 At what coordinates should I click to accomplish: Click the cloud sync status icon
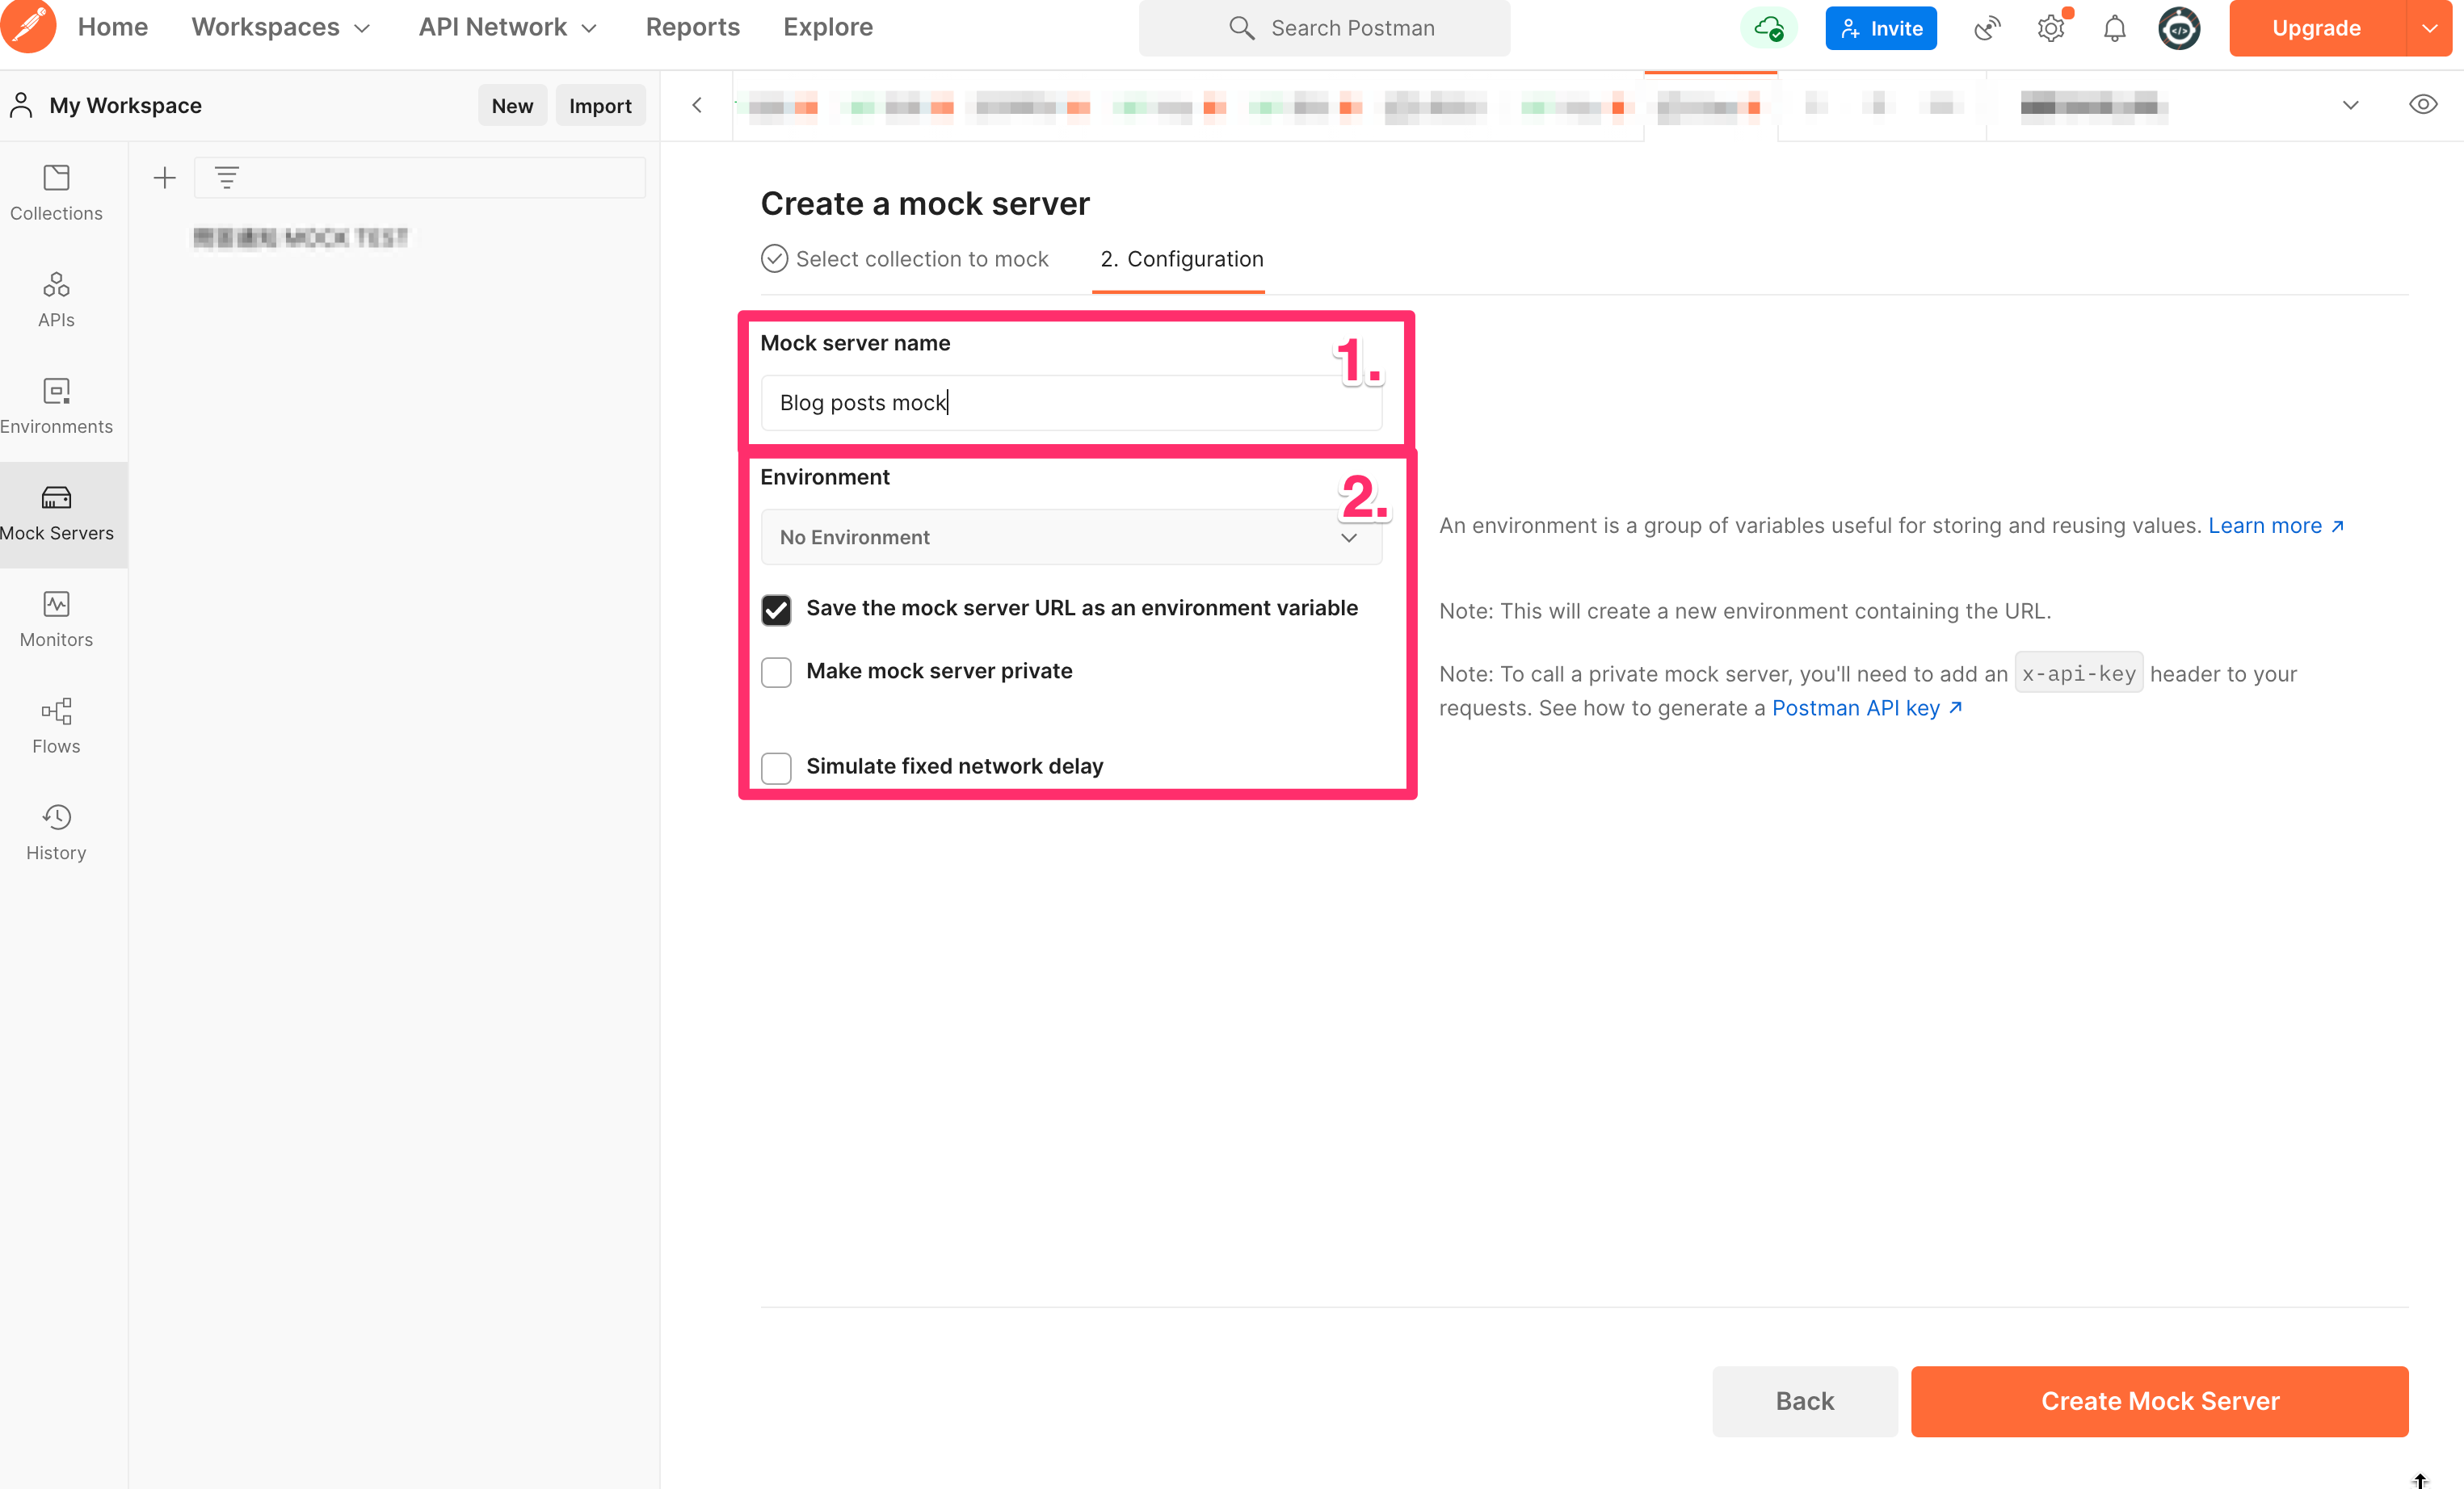1768,28
